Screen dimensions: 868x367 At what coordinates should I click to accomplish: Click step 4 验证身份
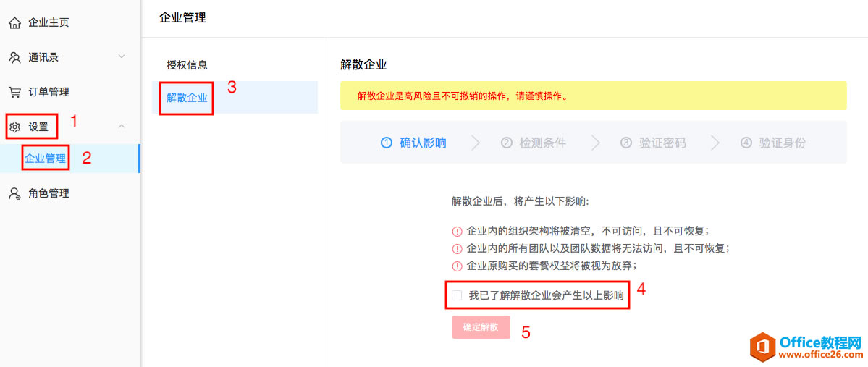pyautogui.click(x=773, y=143)
